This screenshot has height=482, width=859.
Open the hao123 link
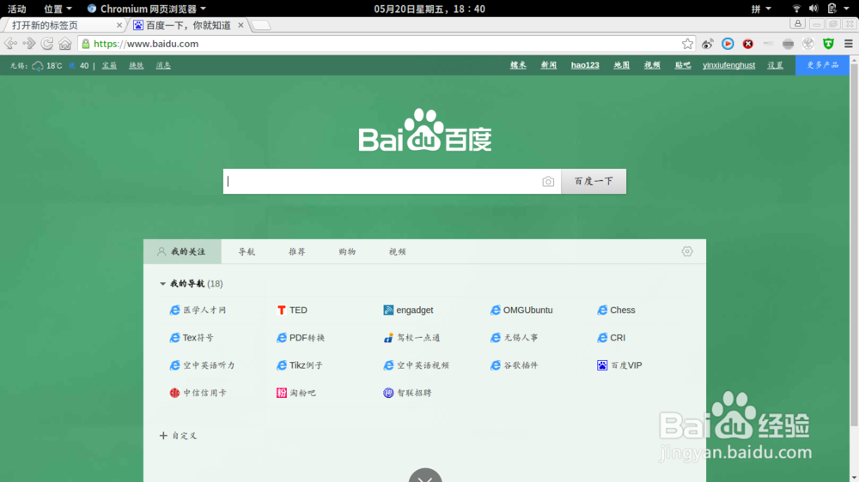[585, 65]
